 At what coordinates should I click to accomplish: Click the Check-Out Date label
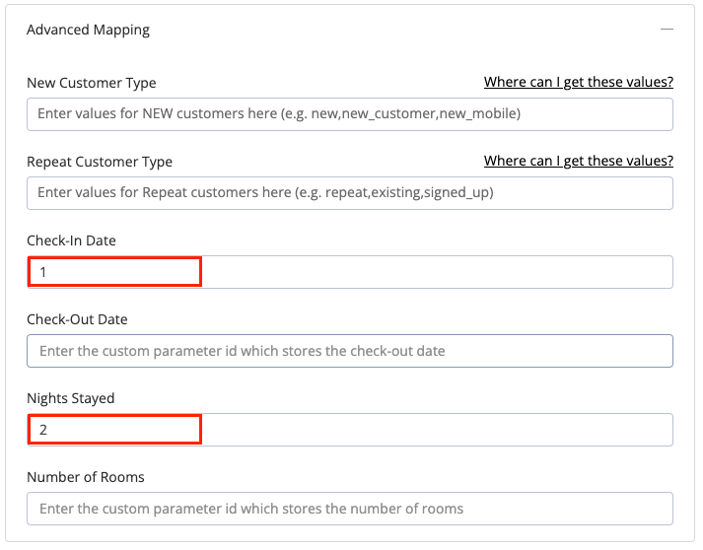click(x=77, y=319)
